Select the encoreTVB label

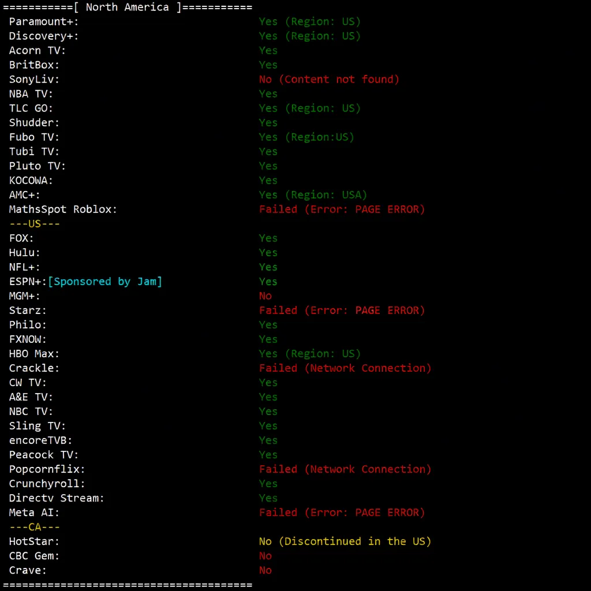[41, 440]
